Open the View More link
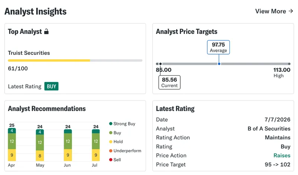This screenshot has height=175, width=298. (274, 11)
